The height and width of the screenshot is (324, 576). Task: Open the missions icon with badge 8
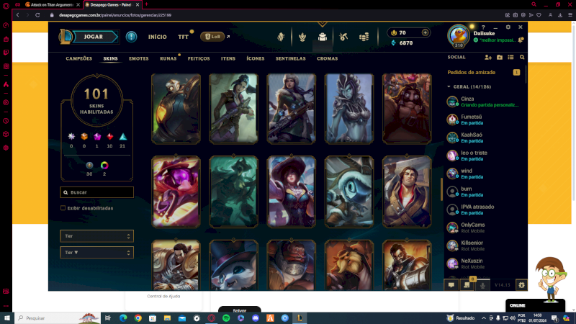pos(467,285)
